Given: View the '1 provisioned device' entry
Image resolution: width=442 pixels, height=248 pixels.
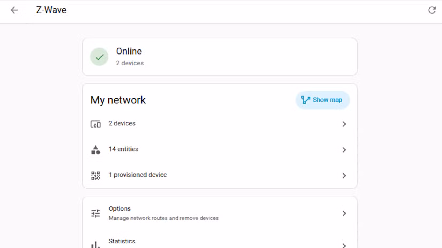Looking at the screenshot, I should click(220, 176).
